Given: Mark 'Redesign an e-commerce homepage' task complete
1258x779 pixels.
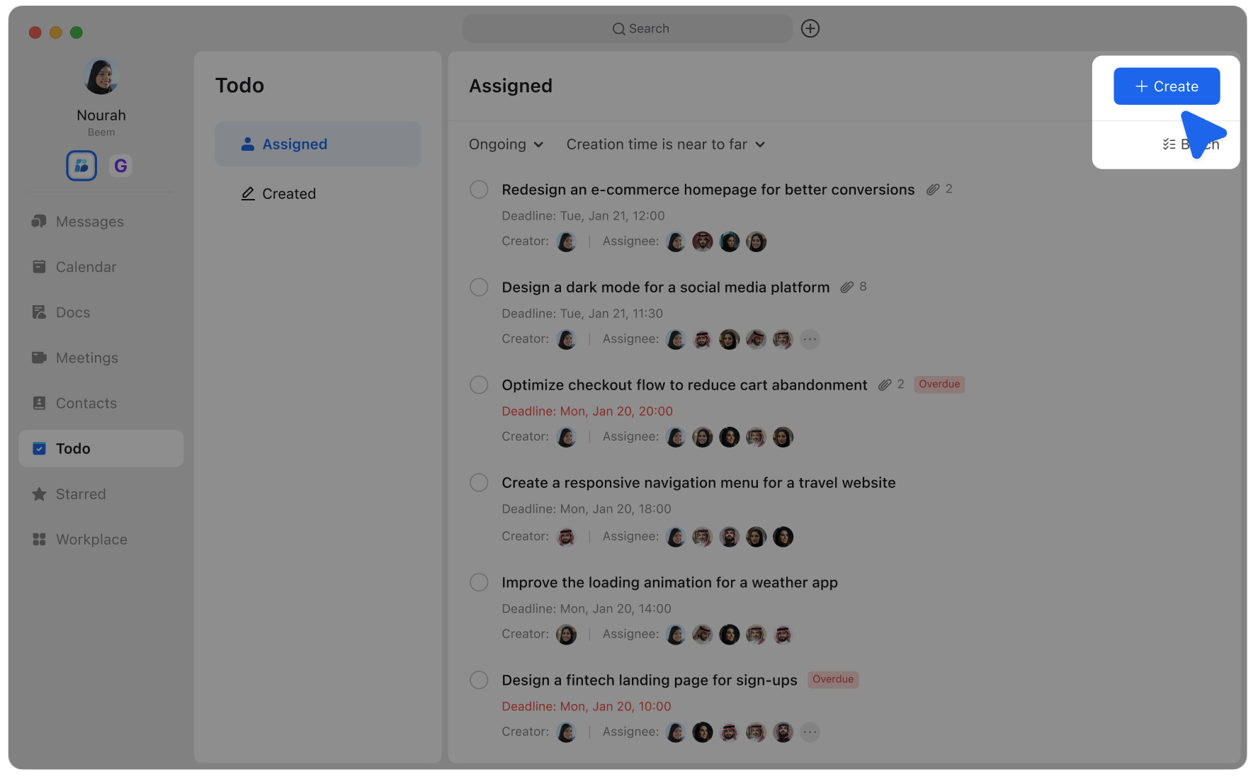Looking at the screenshot, I should [479, 189].
